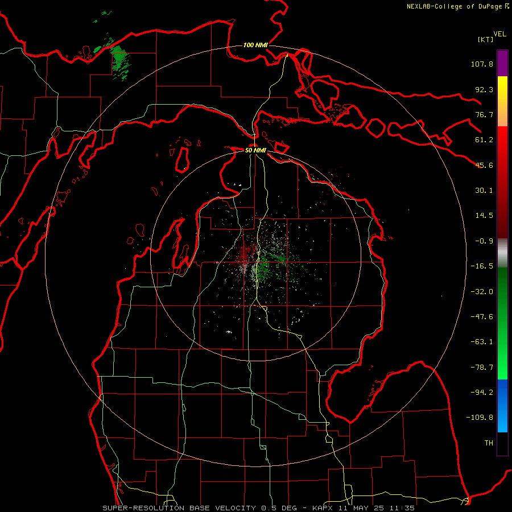Select the 61.2 scale value
This screenshot has height=512, width=512.
484,140
